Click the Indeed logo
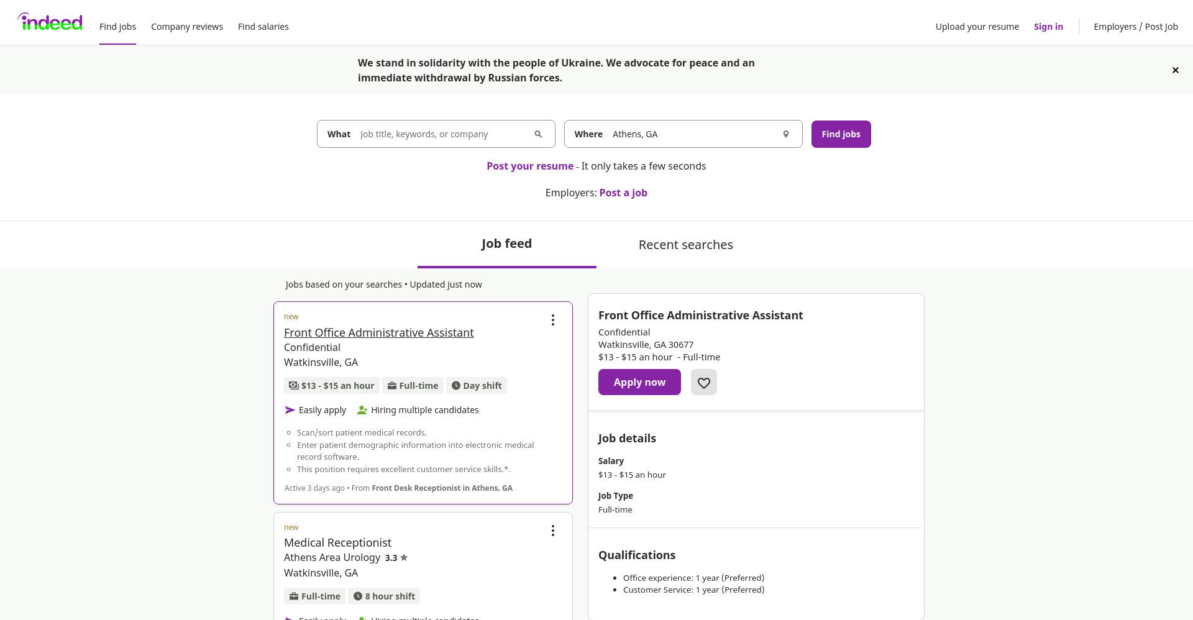The image size is (1193, 620). (x=50, y=22)
